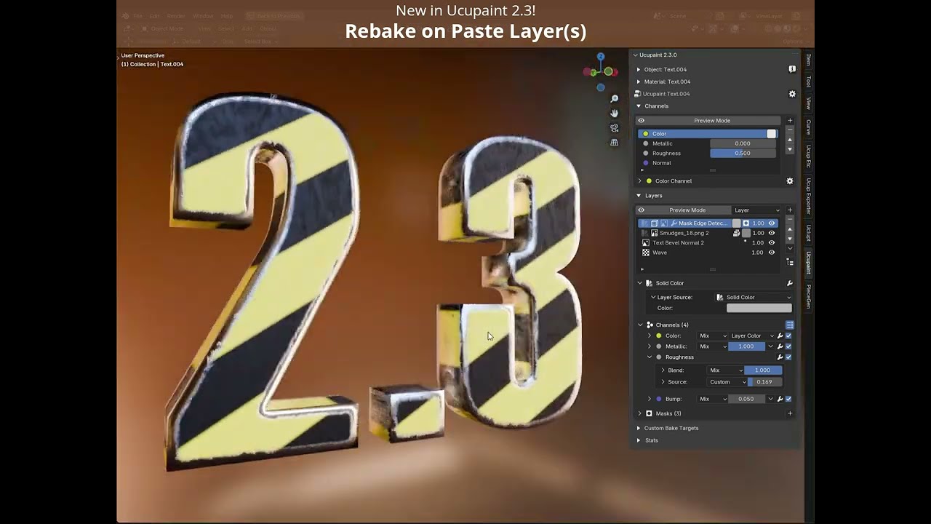
Task: Disable the Metallic channel checkbox
Action: coord(788,346)
